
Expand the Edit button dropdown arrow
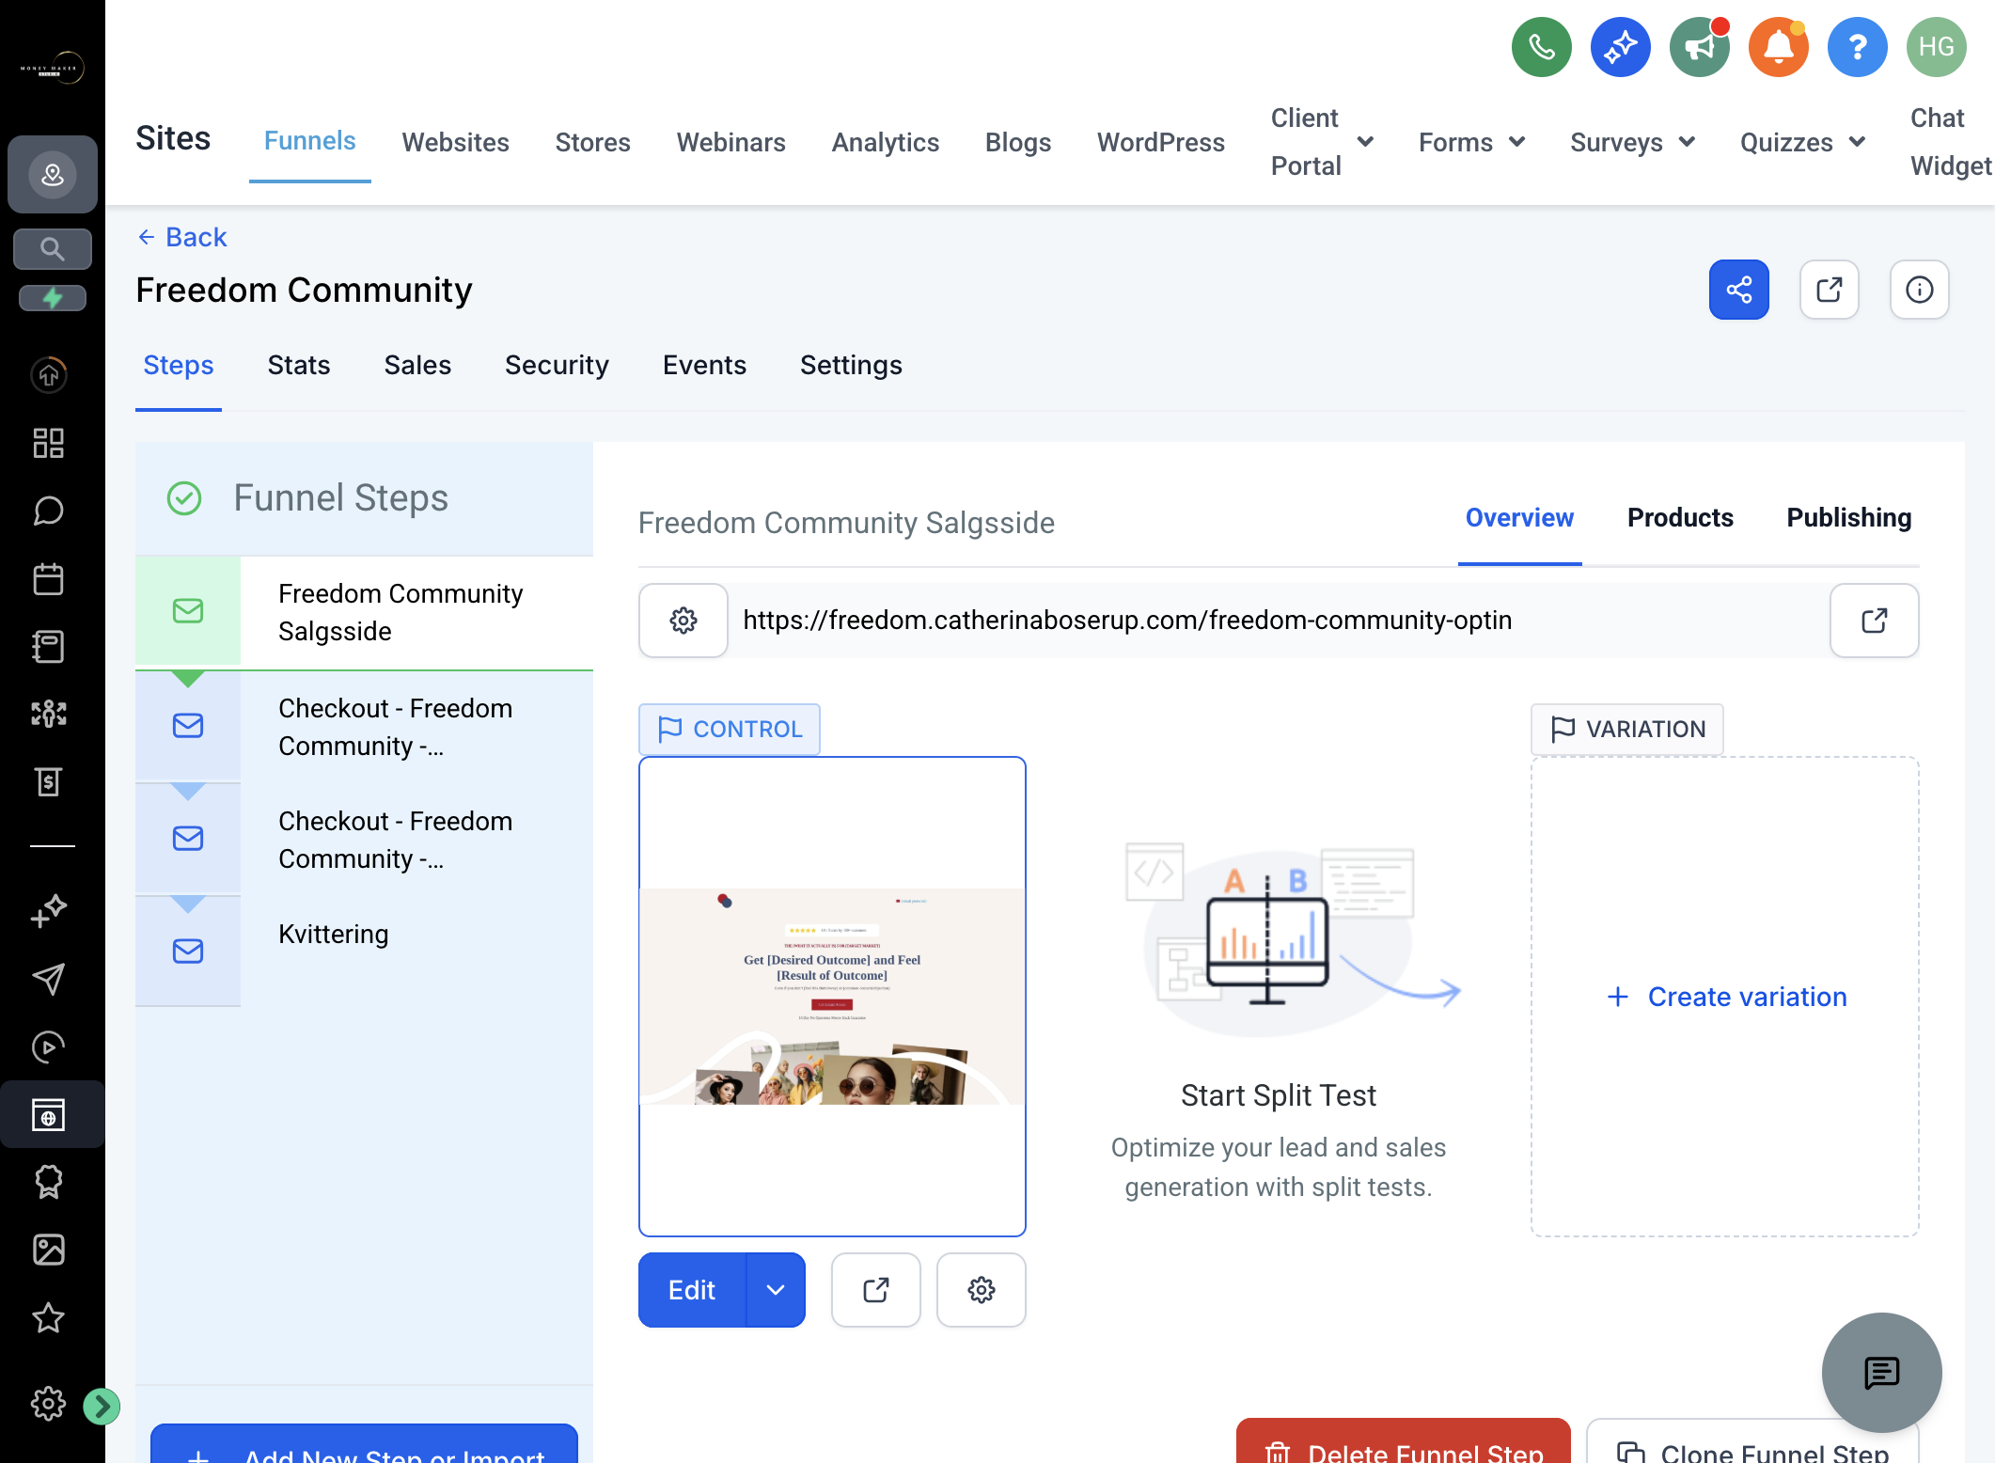pos(776,1290)
